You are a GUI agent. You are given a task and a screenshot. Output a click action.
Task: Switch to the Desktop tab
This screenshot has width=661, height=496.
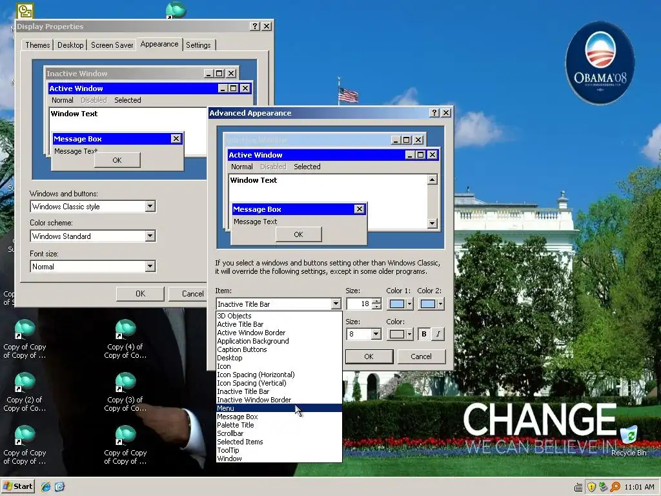70,45
